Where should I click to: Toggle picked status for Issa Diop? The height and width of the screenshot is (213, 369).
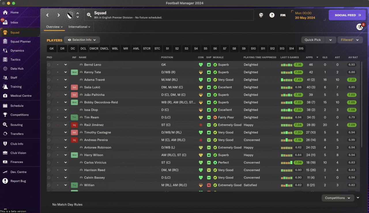tap(49, 110)
